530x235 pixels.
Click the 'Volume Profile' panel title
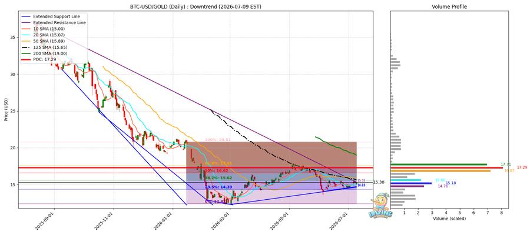coord(449,6)
